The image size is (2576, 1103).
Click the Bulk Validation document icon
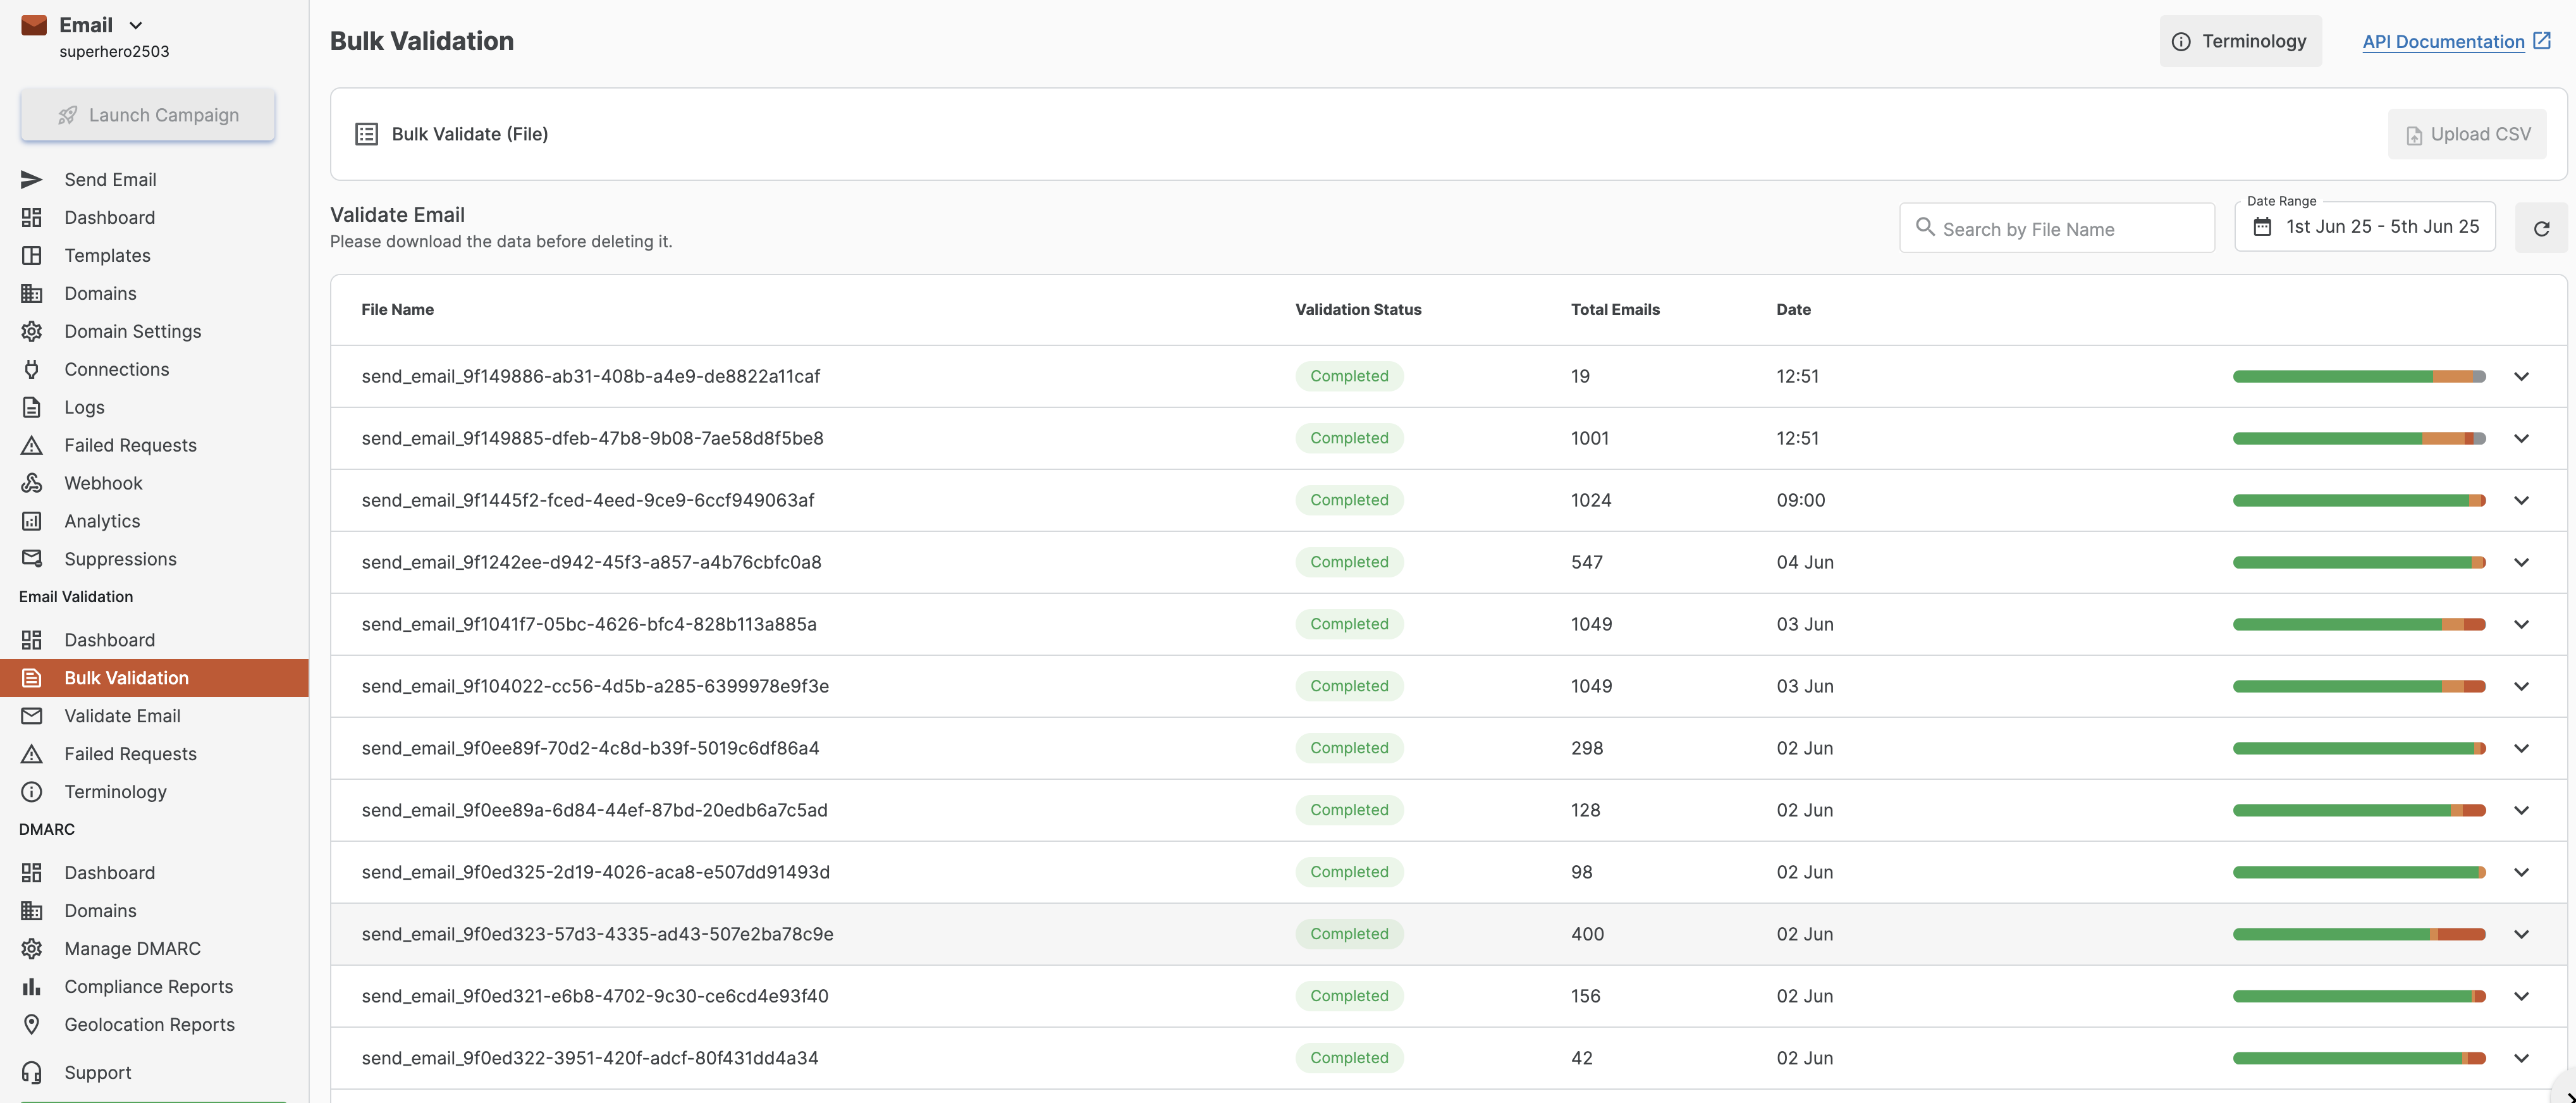[x=32, y=678]
